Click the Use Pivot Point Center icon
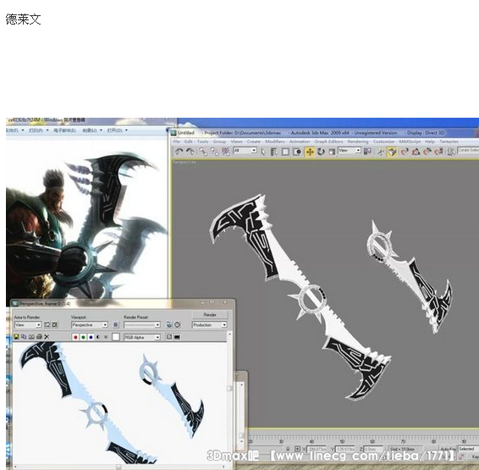479x470 pixels. (x=367, y=152)
